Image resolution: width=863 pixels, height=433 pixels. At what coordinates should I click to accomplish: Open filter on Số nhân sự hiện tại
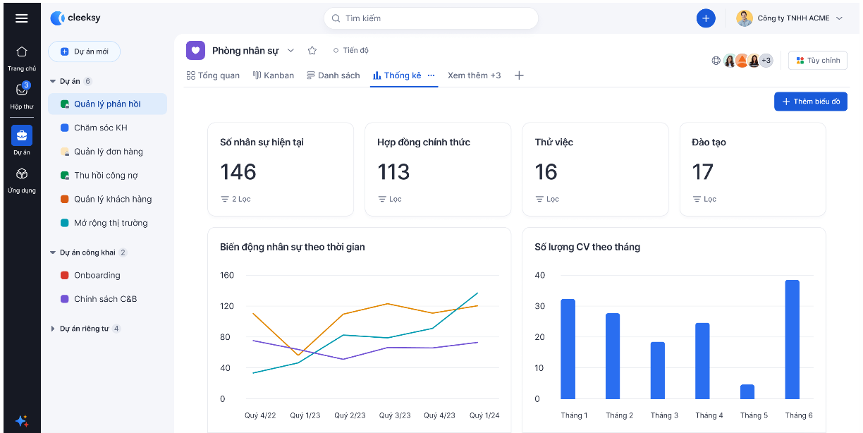click(235, 200)
